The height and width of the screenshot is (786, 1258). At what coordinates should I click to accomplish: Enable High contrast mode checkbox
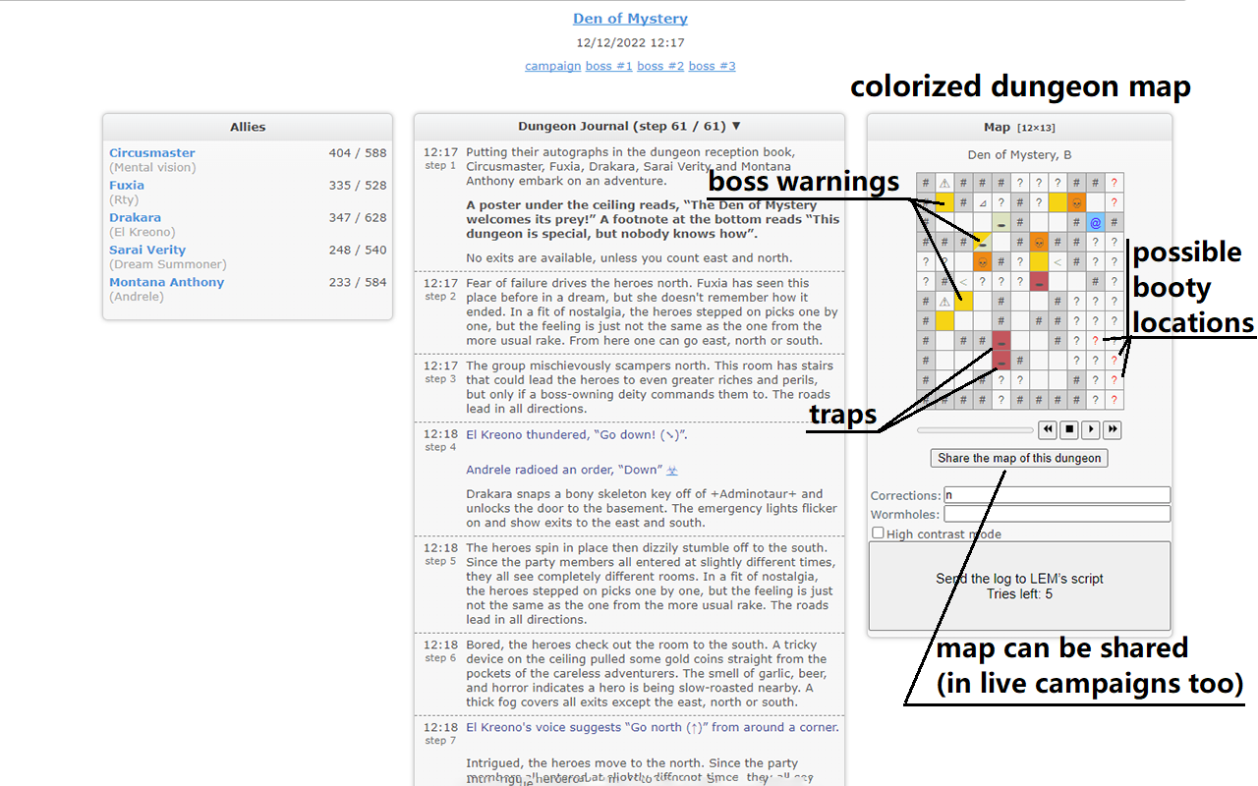[878, 533]
